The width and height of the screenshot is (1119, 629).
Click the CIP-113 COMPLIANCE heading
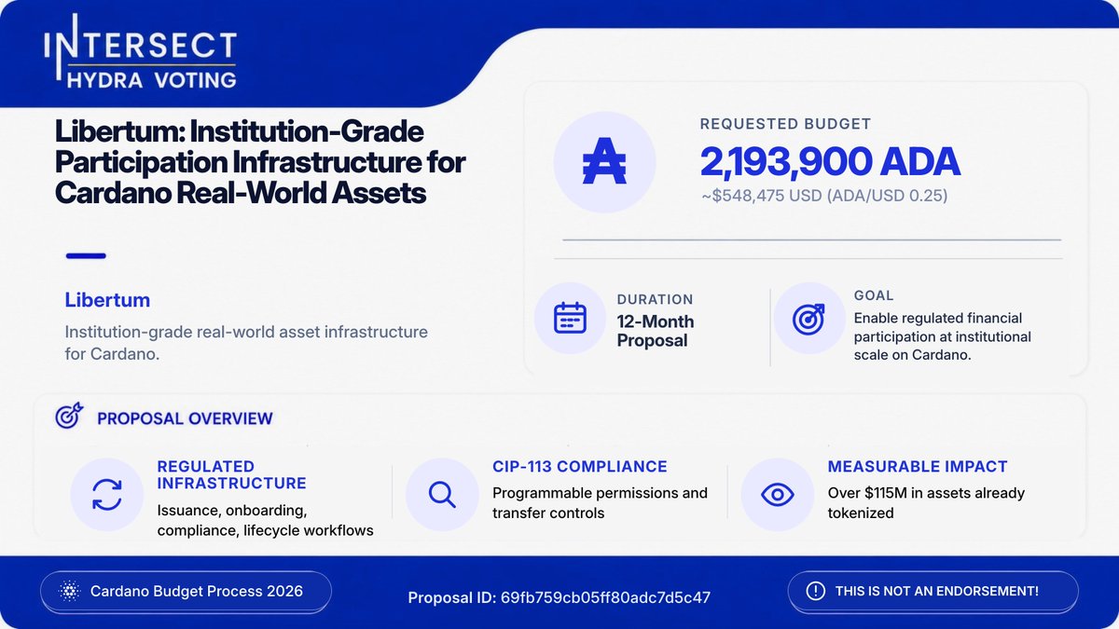(580, 467)
